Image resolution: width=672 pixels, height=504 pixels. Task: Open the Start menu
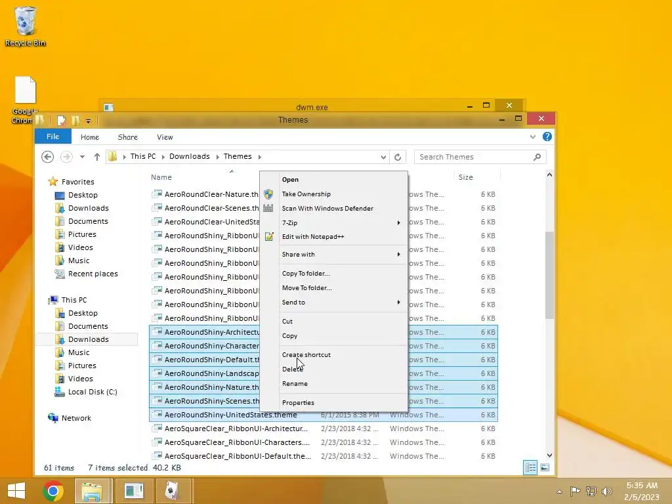pyautogui.click(x=16, y=491)
